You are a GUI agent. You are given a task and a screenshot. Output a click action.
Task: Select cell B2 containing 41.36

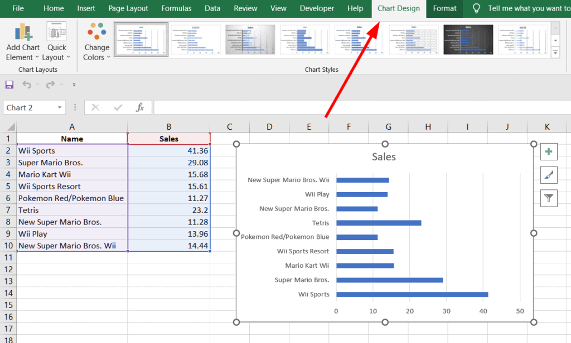pos(169,150)
